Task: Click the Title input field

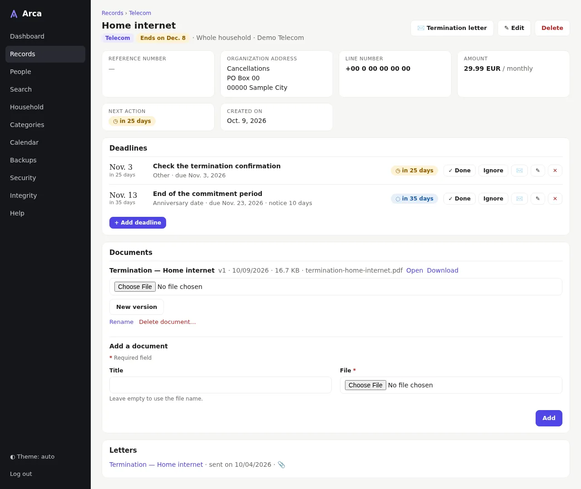Action: (221, 385)
